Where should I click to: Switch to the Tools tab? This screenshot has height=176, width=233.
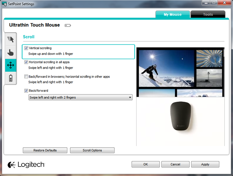tap(208, 15)
